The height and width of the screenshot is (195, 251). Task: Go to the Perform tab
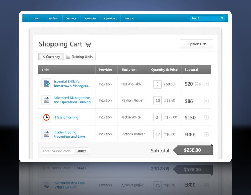tap(53, 19)
